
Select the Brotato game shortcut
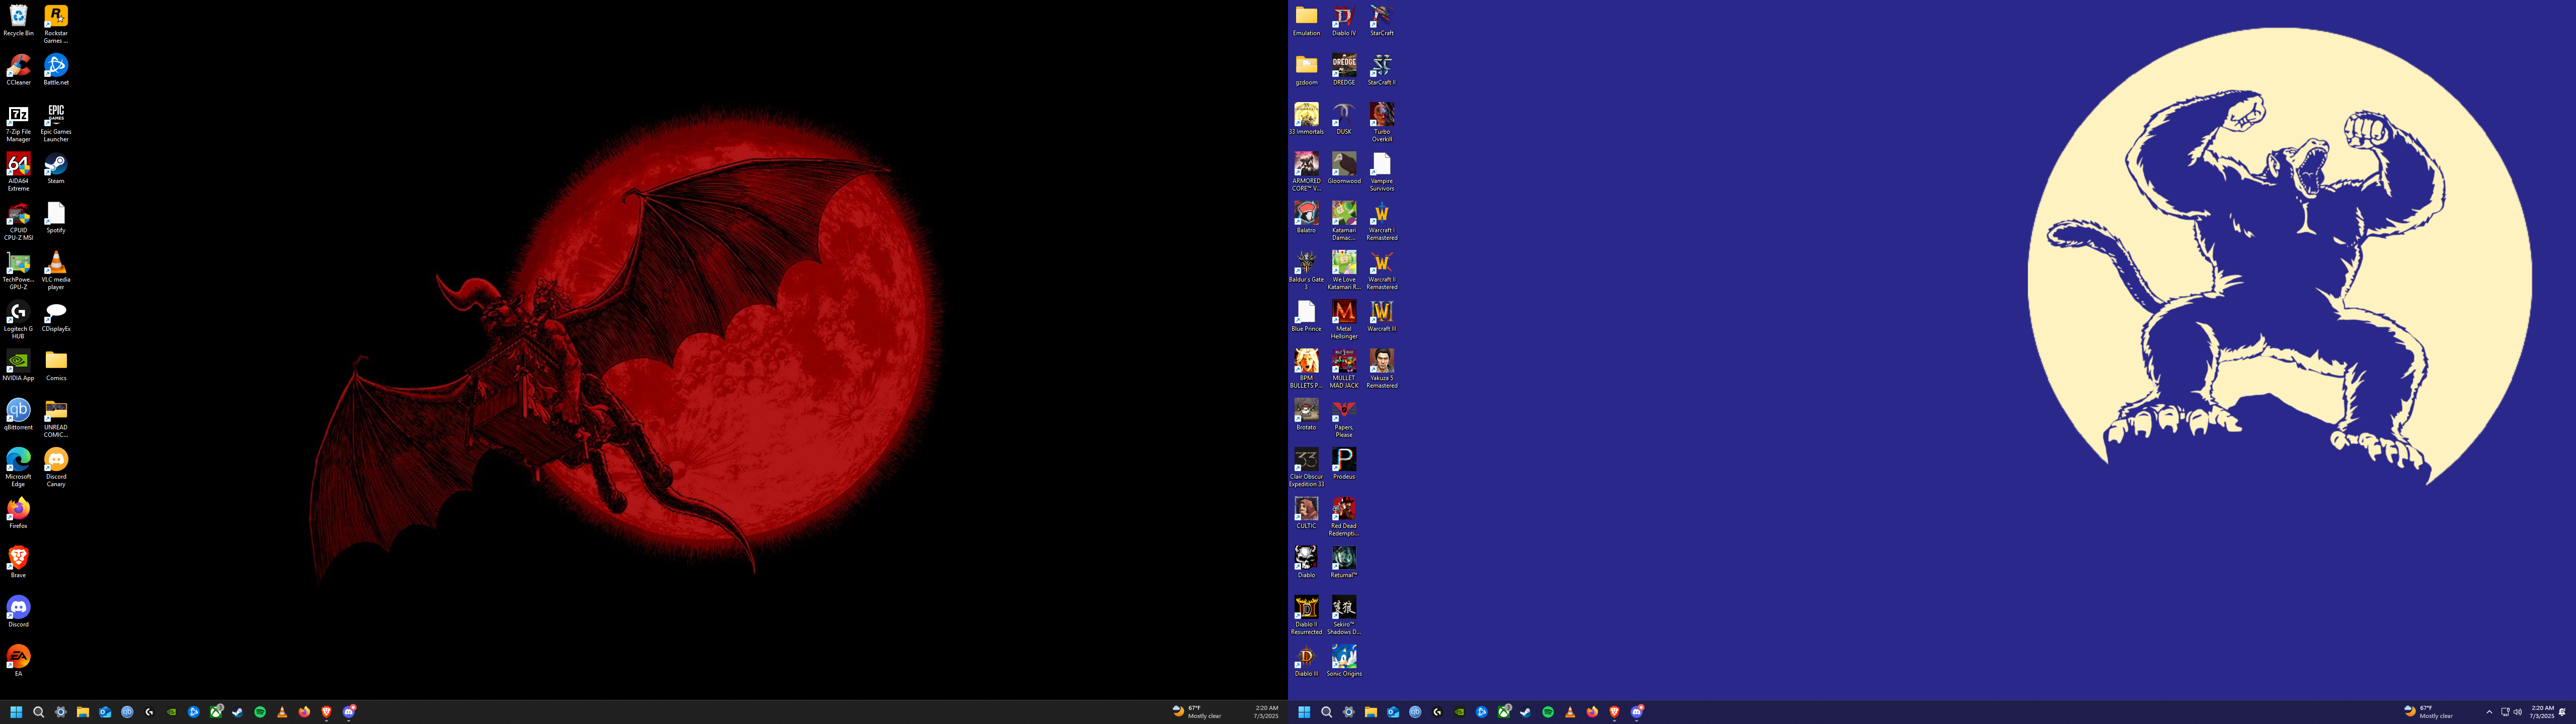point(1306,414)
